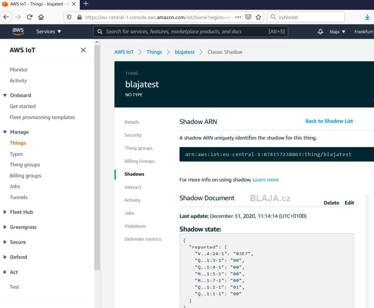The image size is (374, 308).
Task: Open Fleet provisioning templates
Action: tap(42, 117)
